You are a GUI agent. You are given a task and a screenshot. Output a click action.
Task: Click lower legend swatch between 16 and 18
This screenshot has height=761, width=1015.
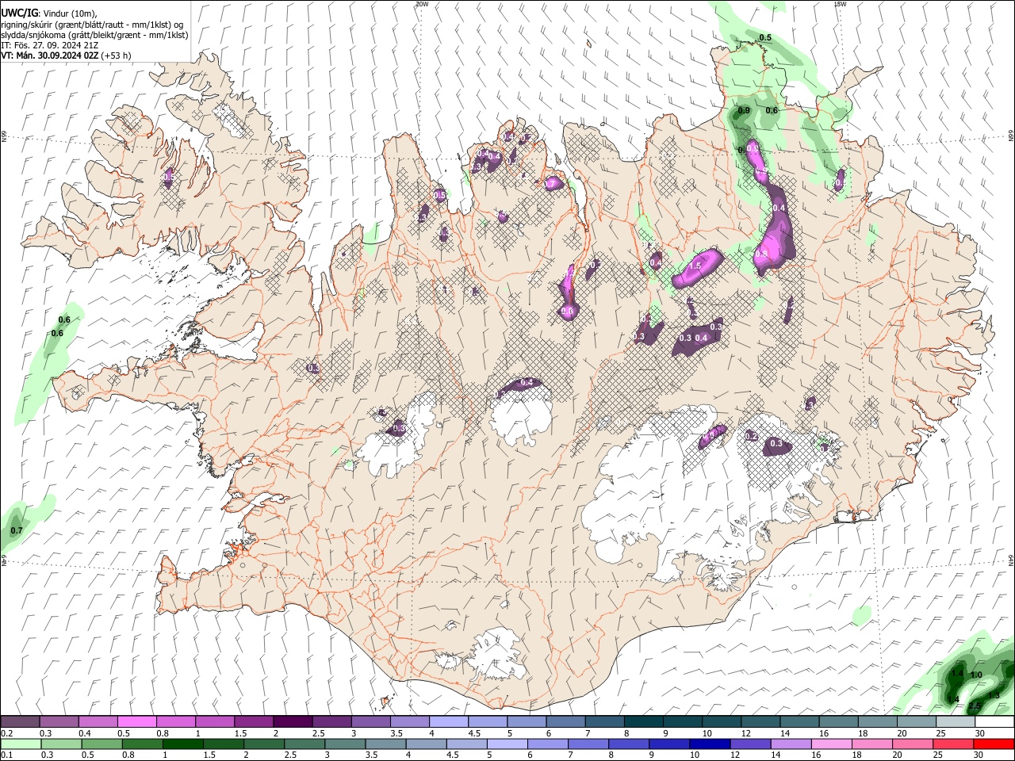pos(831,744)
